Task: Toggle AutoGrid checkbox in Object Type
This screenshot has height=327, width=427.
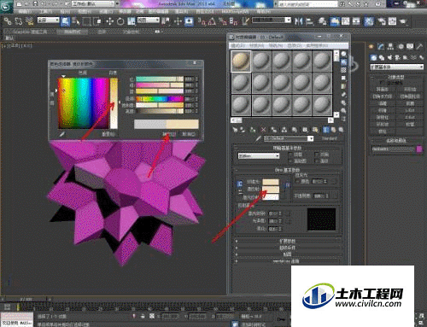Action: [x=382, y=83]
